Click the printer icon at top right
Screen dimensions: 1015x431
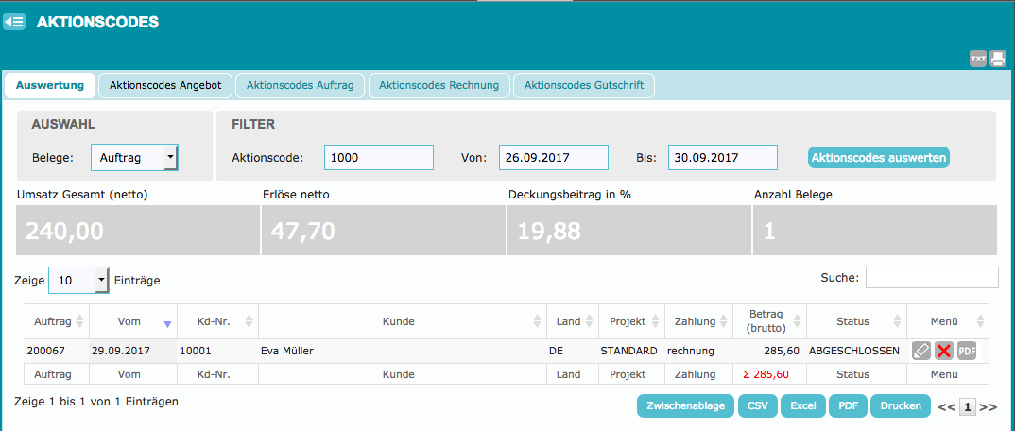[x=998, y=60]
